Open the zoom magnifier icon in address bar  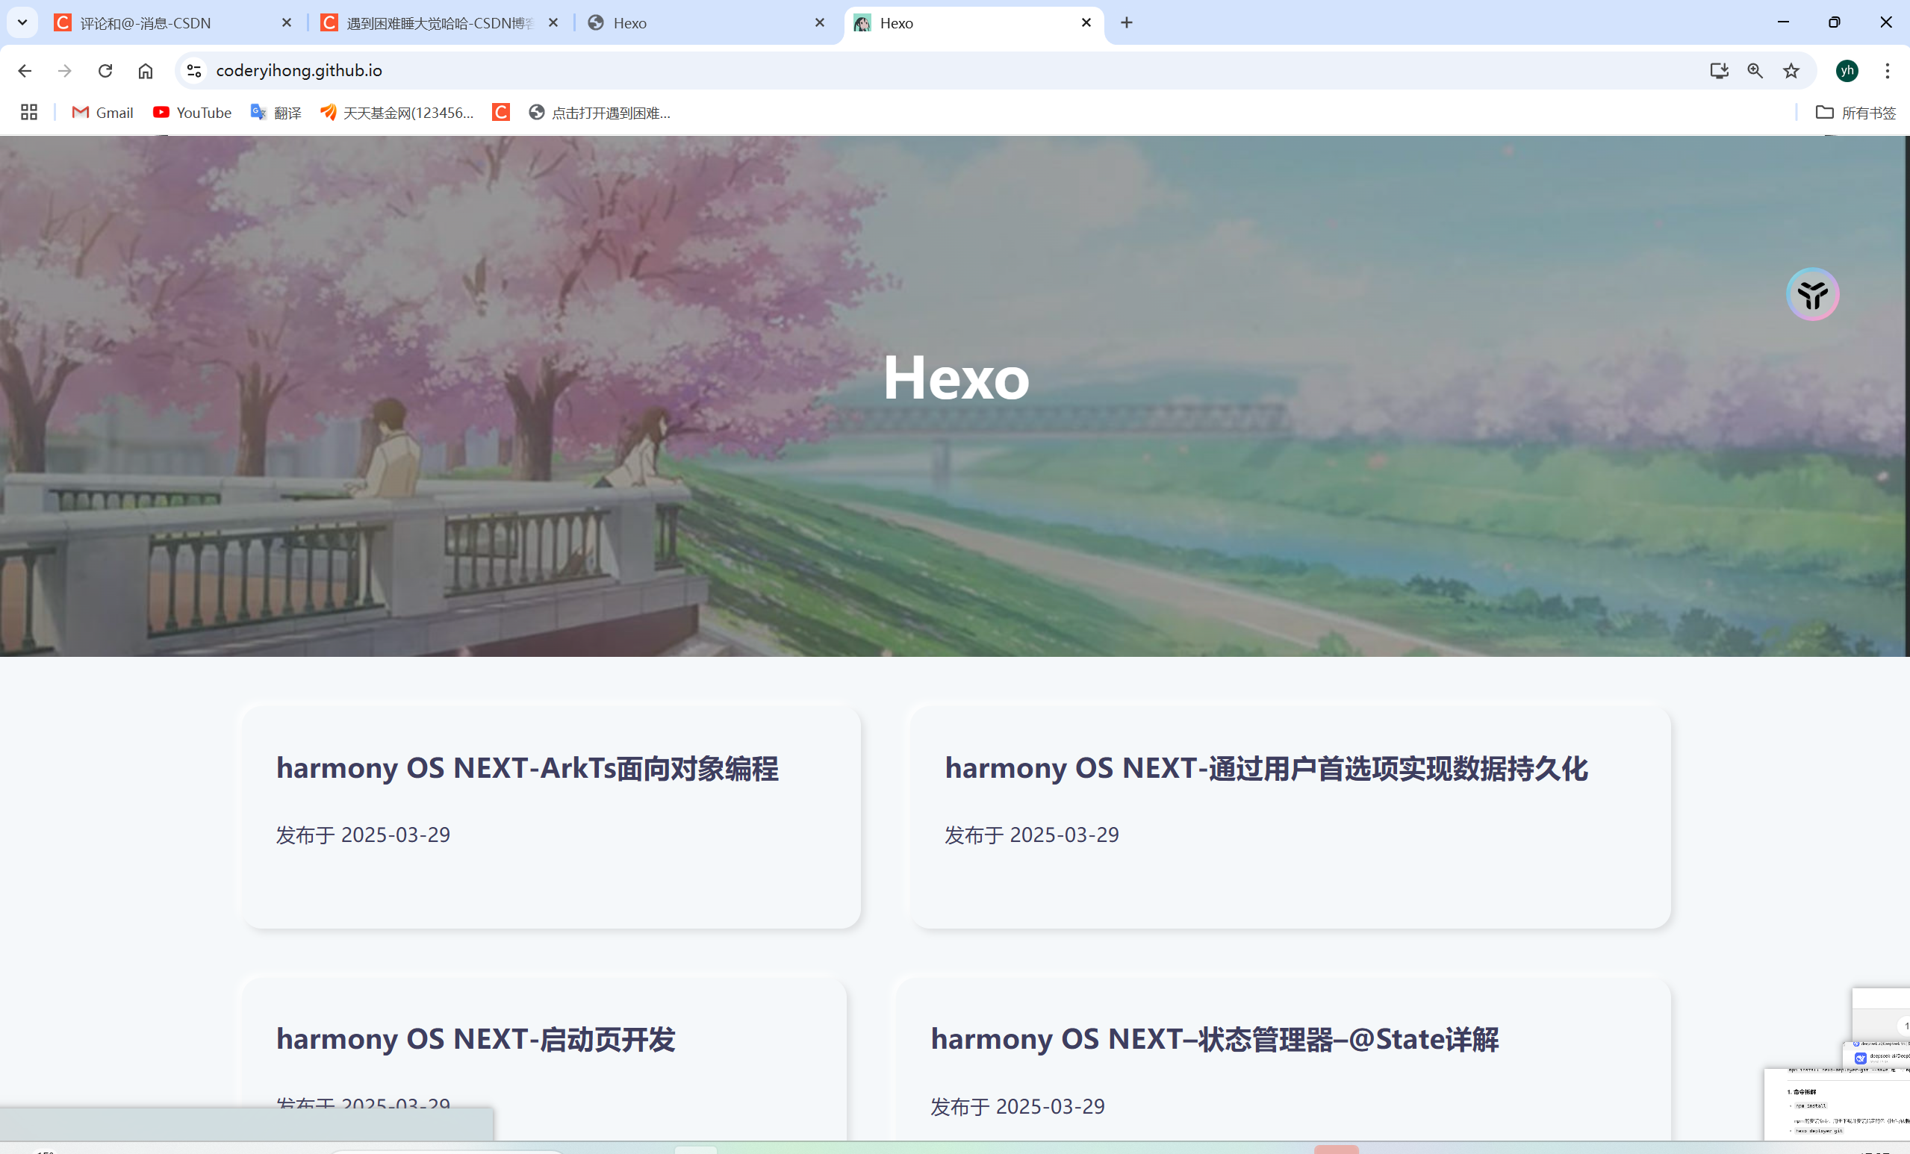coord(1755,70)
